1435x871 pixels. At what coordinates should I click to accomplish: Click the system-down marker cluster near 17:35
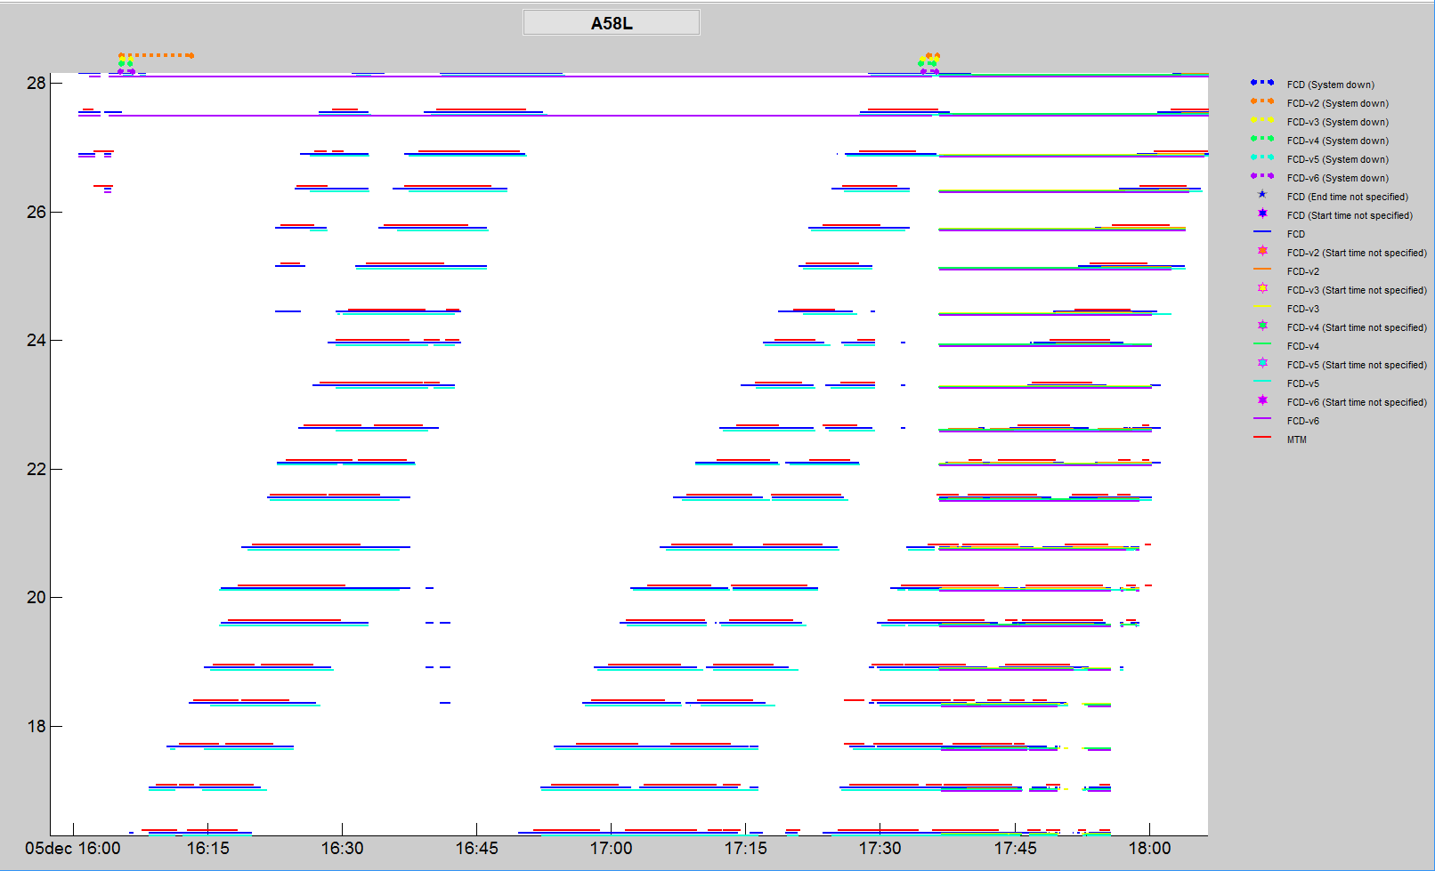pos(928,63)
